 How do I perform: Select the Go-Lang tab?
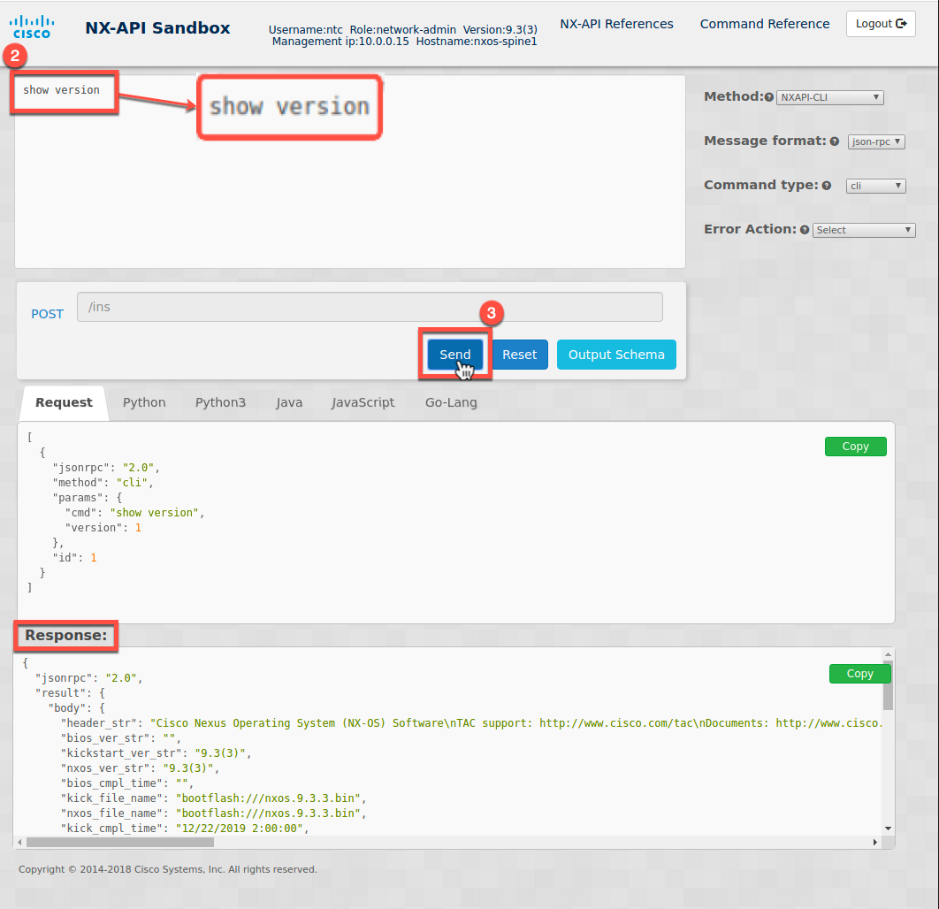coord(451,402)
